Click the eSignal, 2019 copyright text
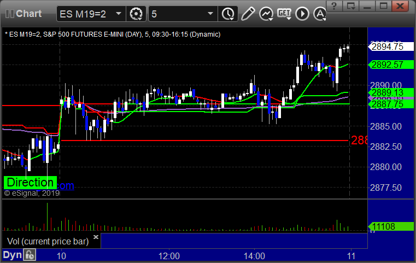 [x=32, y=193]
